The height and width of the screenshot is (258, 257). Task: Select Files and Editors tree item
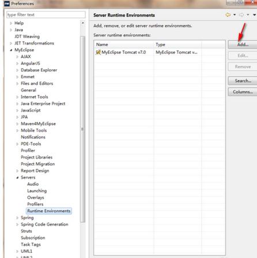tap(37, 83)
